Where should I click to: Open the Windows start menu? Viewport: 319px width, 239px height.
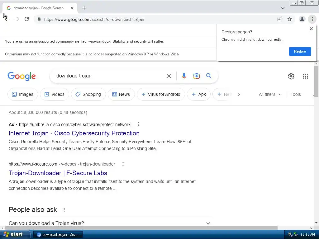15,234
